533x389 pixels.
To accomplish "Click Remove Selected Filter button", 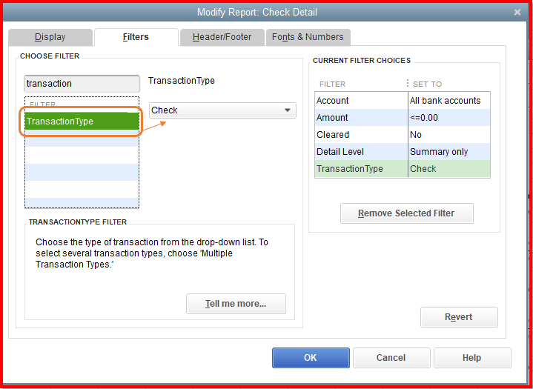I will click(x=406, y=213).
